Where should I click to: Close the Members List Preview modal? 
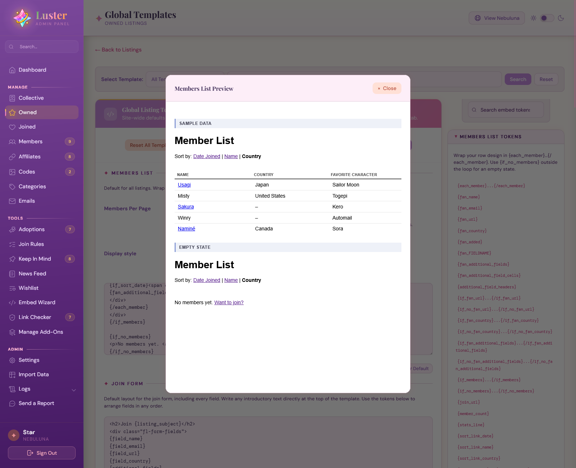tap(387, 88)
